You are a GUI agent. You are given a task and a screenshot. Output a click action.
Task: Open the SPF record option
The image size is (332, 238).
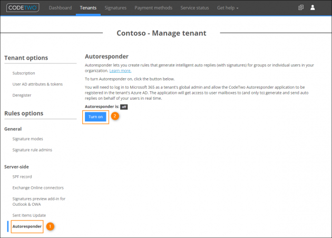(22, 177)
